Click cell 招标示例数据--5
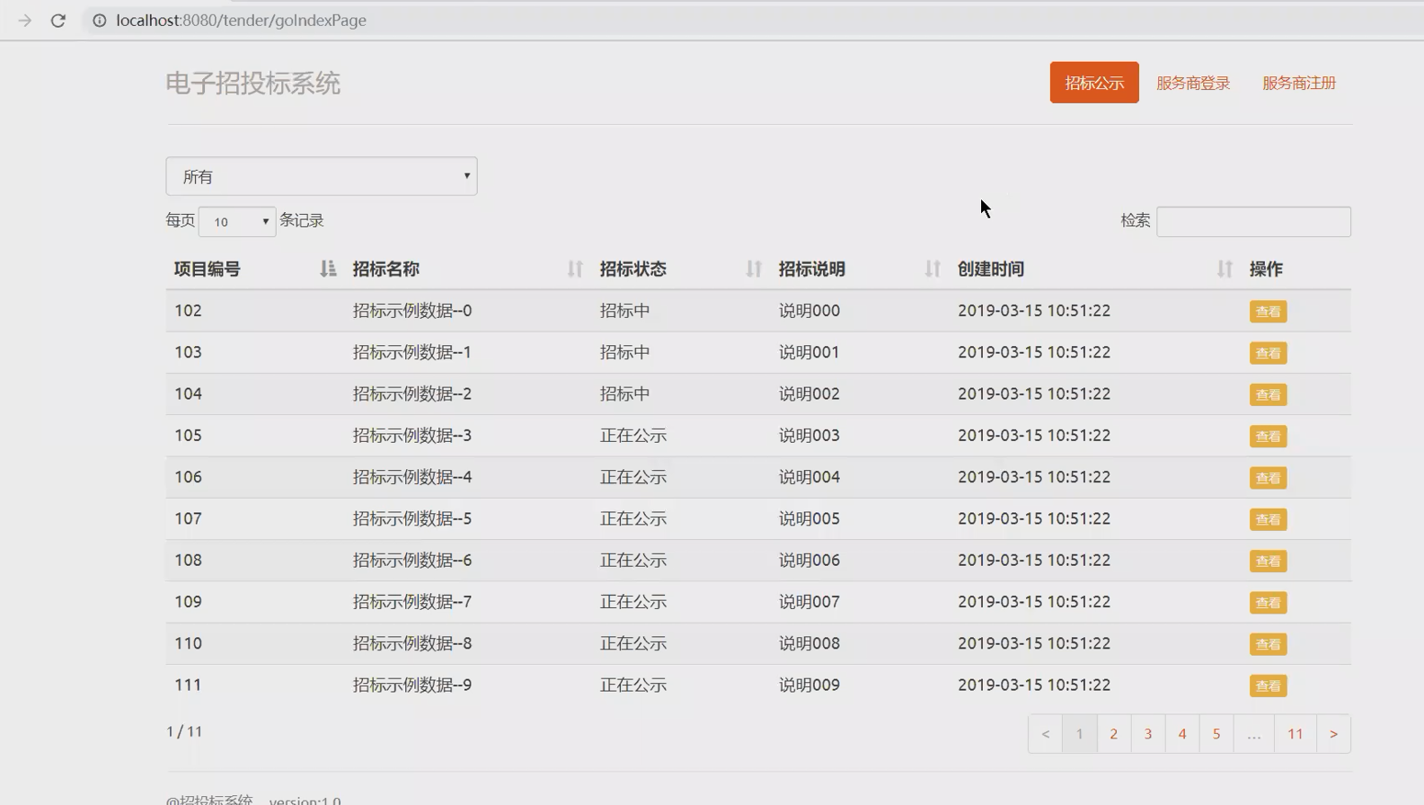1424x805 pixels. (x=412, y=518)
